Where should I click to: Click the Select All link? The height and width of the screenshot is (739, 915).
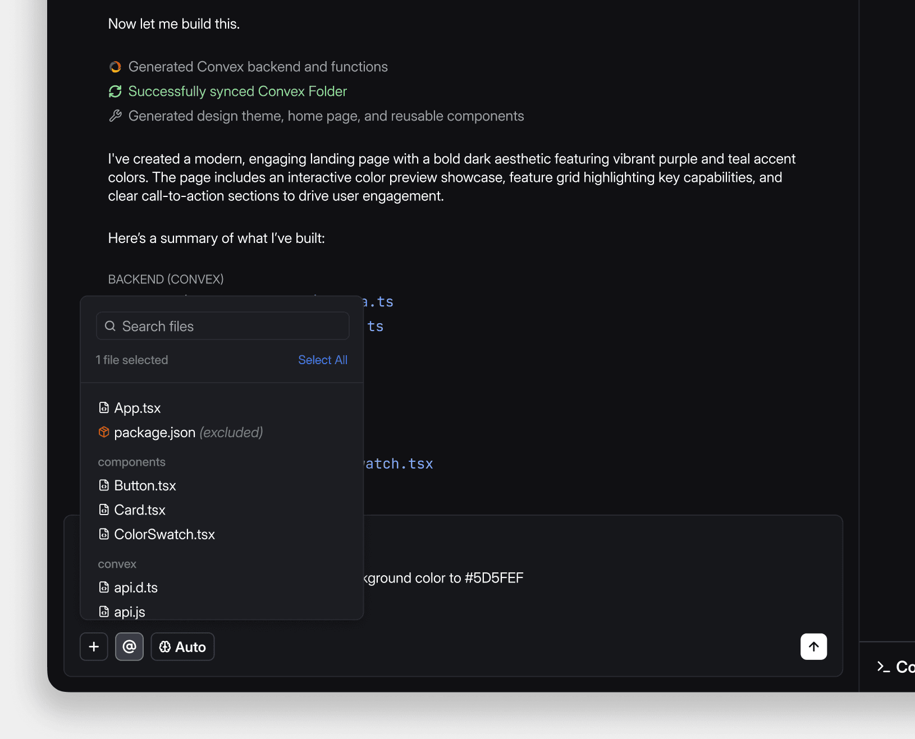point(323,360)
